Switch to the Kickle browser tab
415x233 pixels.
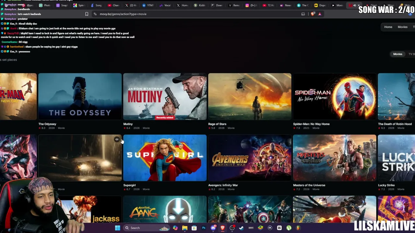tap(199, 5)
